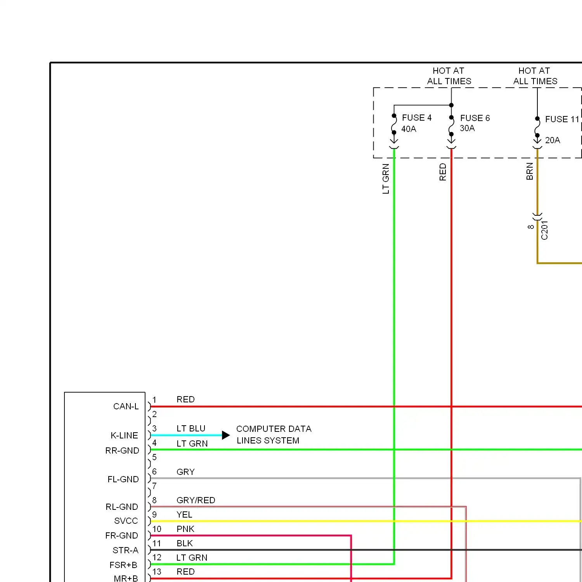This screenshot has height=582, width=582.
Task: Click connector pin number 1
Action: pyautogui.click(x=154, y=400)
